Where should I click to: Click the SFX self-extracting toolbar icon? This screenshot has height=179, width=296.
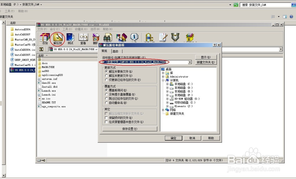pyautogui.click(x=190, y=37)
